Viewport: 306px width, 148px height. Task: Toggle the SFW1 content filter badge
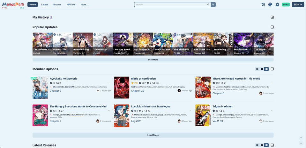click(286, 4)
